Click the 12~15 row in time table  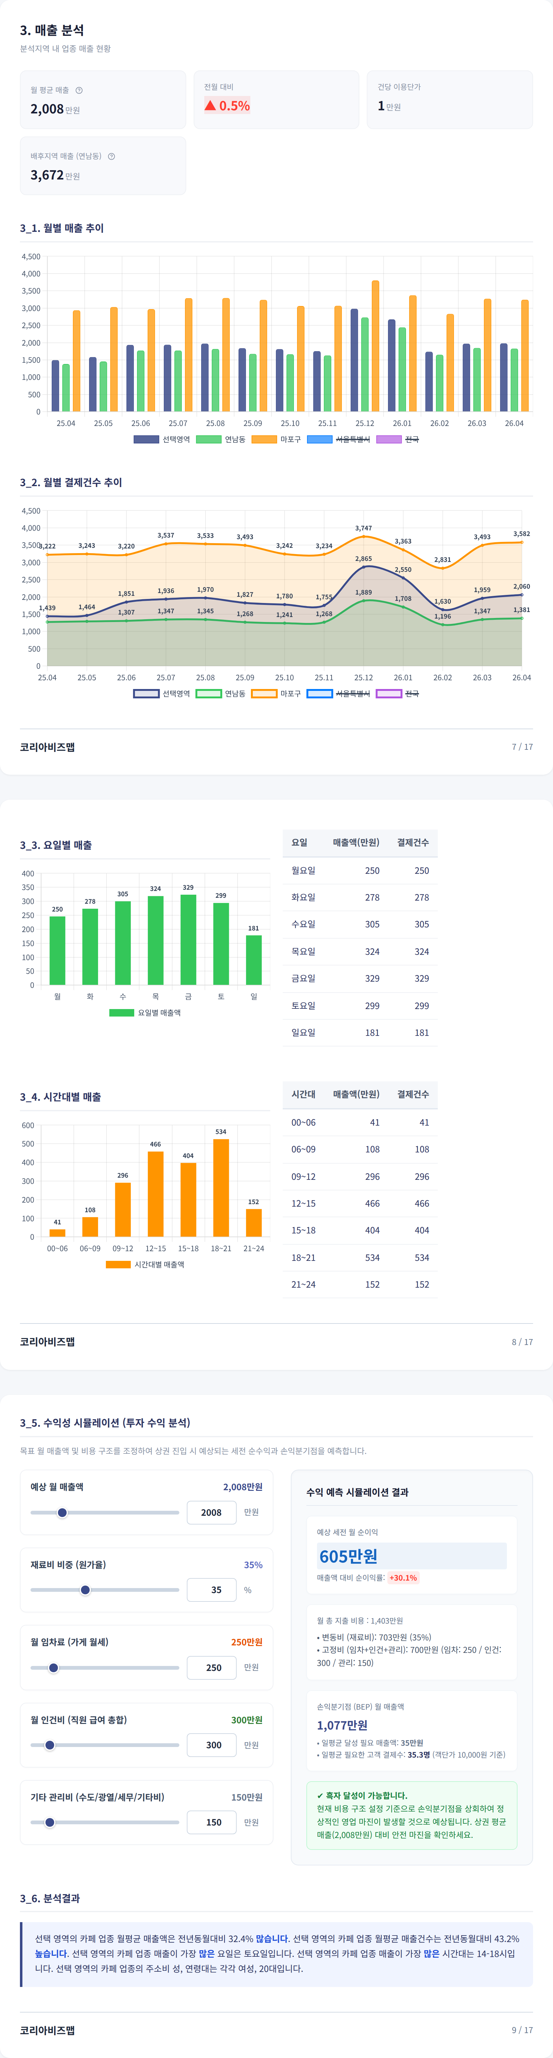pos(360,1204)
